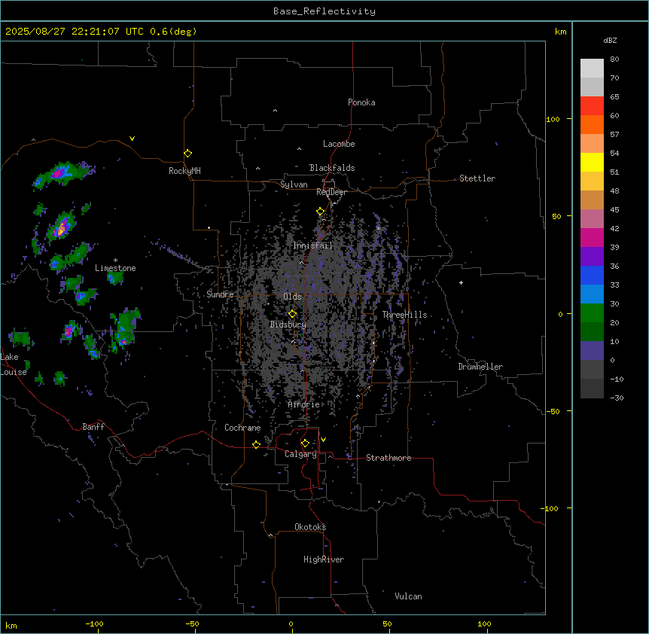Click the -50 tick on right axis

click(553, 411)
